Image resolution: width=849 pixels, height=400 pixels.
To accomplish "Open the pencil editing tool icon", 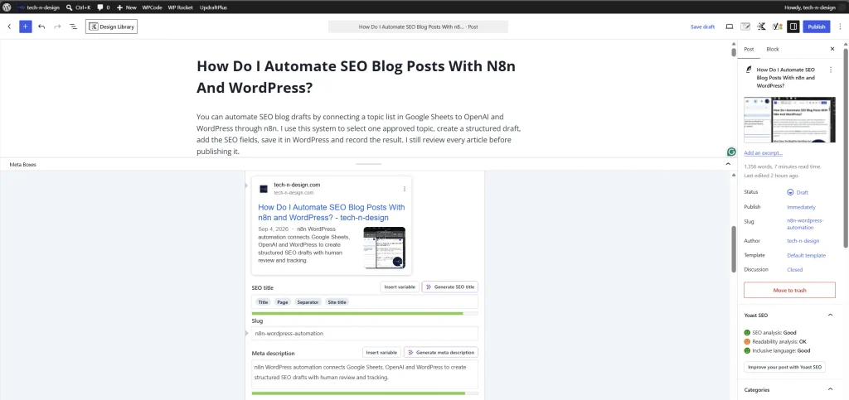I will (745, 27).
